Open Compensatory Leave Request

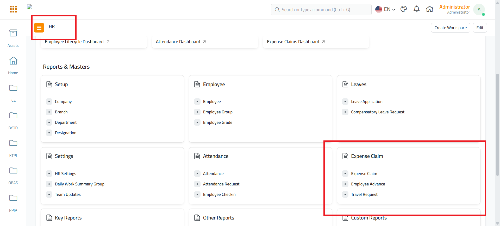pyautogui.click(x=378, y=112)
